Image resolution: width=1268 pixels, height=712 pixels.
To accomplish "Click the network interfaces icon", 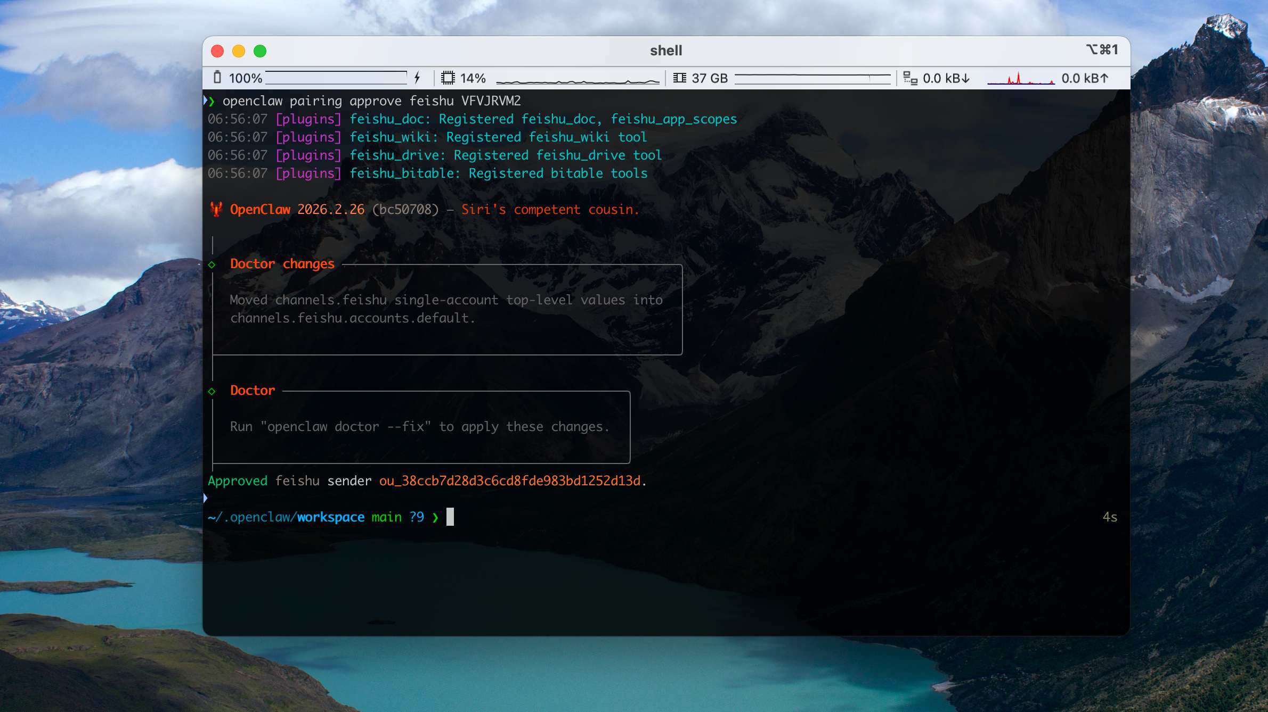I will [910, 79].
